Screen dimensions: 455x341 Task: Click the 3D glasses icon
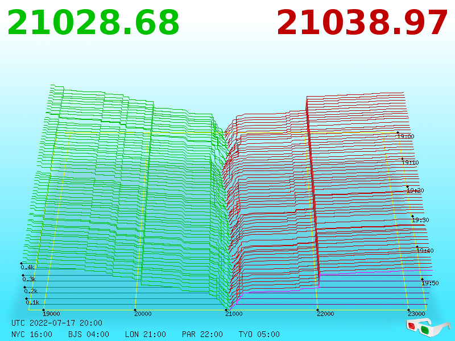click(428, 327)
